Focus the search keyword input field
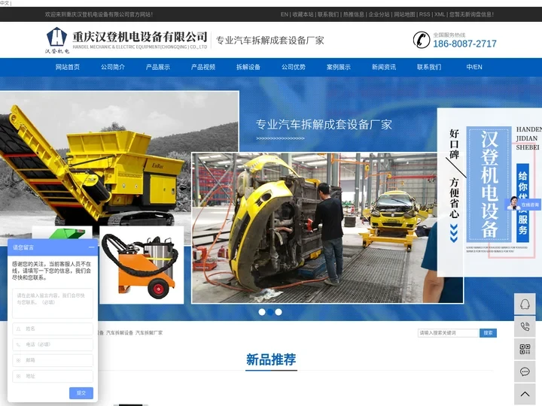542x406 pixels. click(x=449, y=333)
